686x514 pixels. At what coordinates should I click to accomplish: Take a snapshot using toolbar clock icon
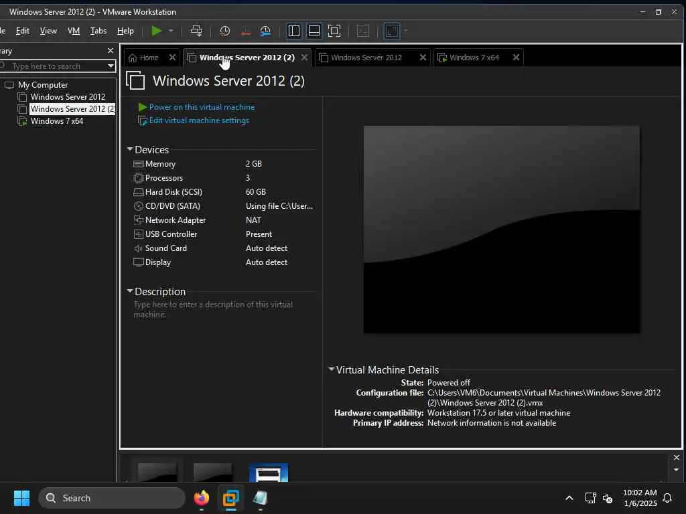[225, 31]
